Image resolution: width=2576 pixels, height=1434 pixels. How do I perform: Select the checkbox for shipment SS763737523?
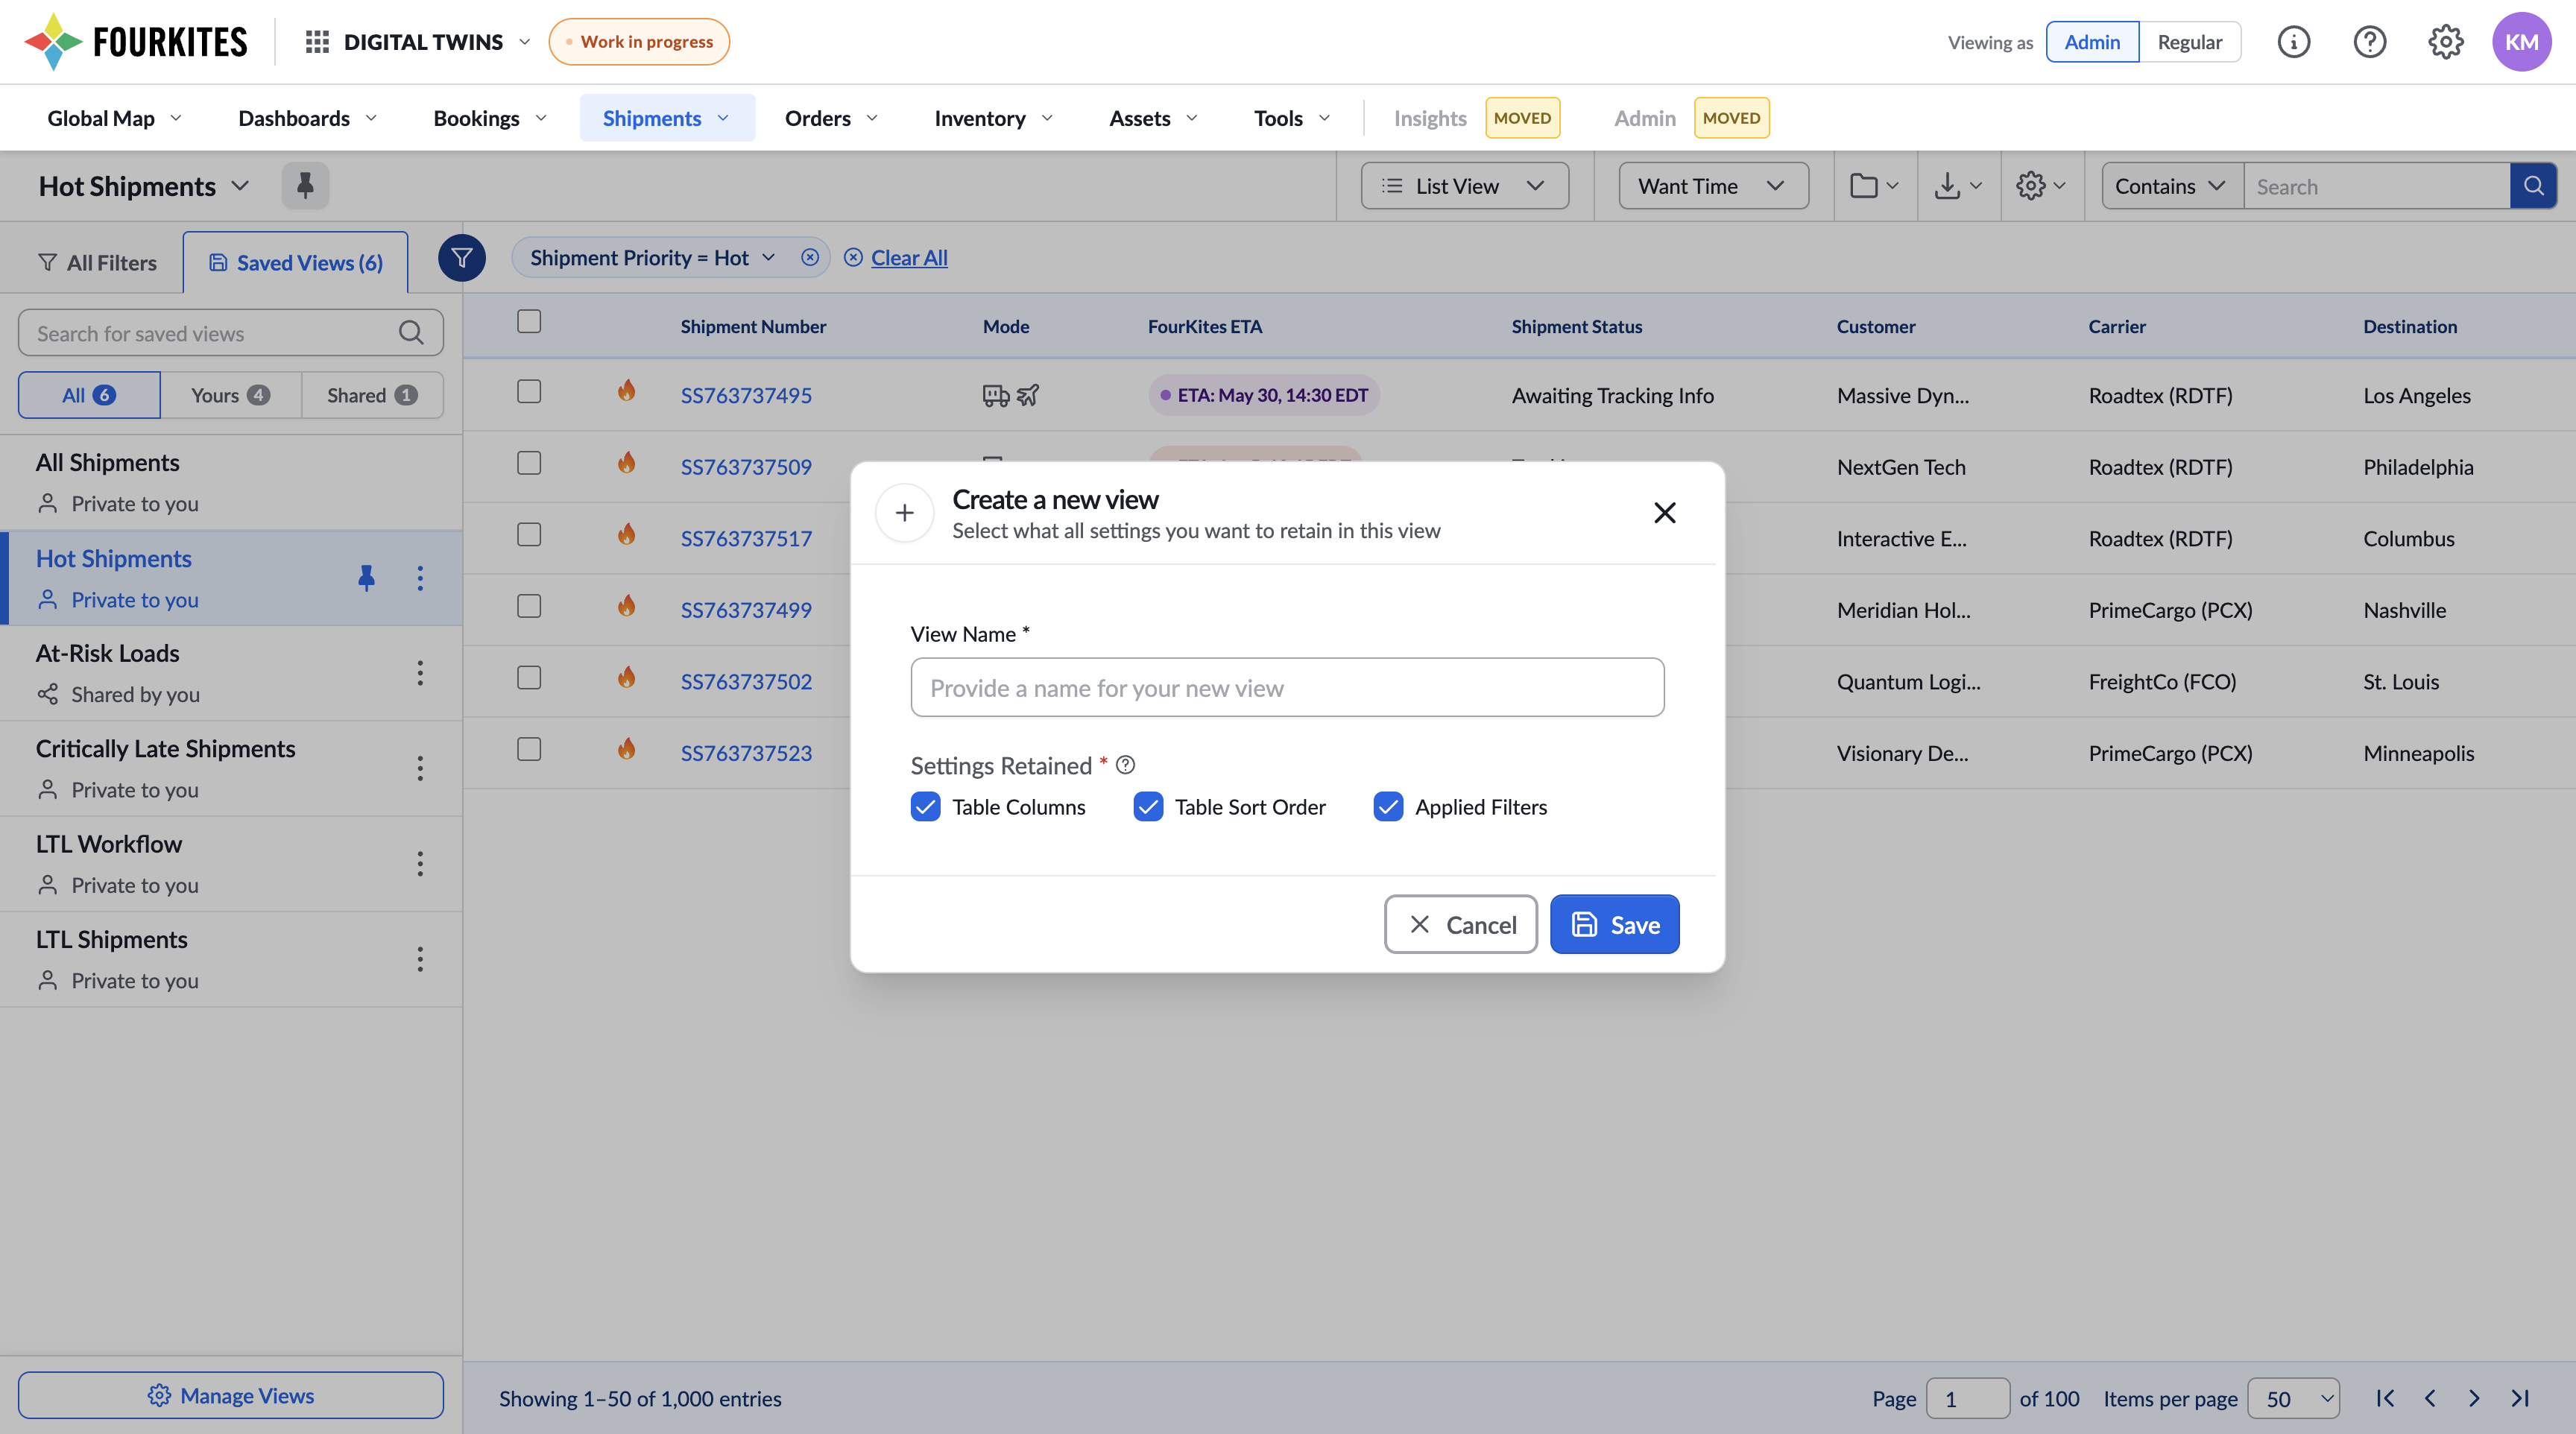529,749
